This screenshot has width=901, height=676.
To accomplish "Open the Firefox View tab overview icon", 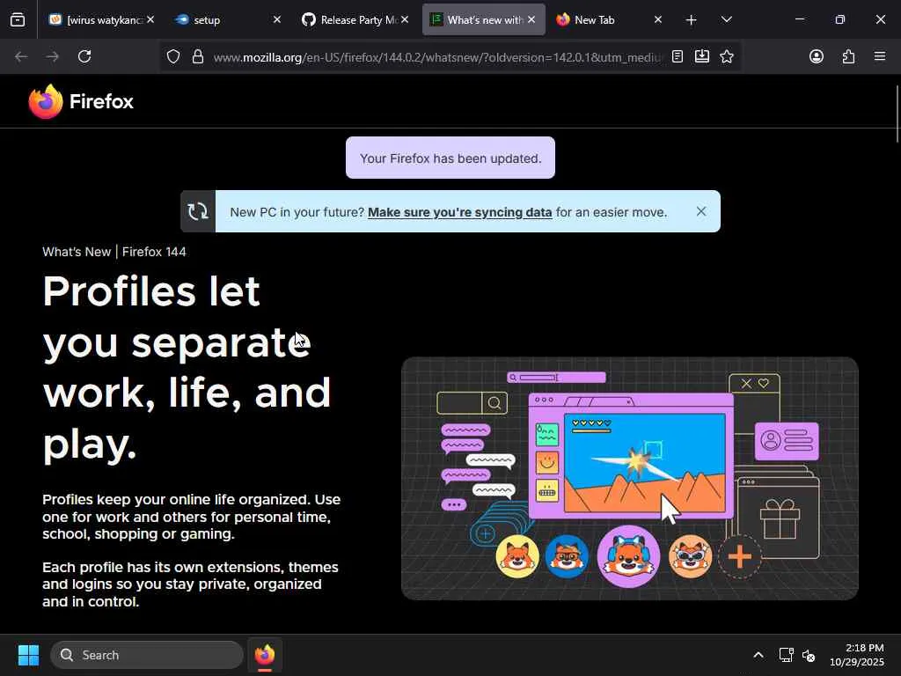I will 18,19.
